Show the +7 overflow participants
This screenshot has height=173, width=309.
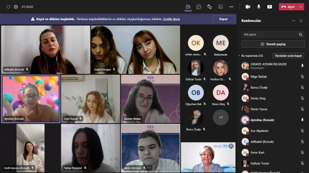tap(221, 117)
